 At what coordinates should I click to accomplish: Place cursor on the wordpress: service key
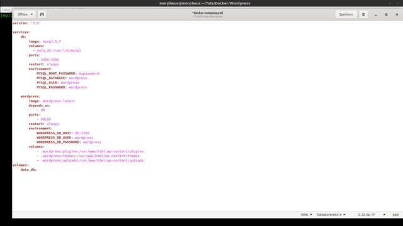click(31, 96)
